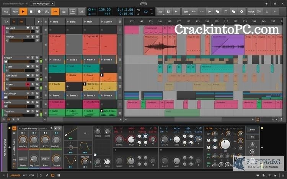Click the transport Stop button

(31, 11)
